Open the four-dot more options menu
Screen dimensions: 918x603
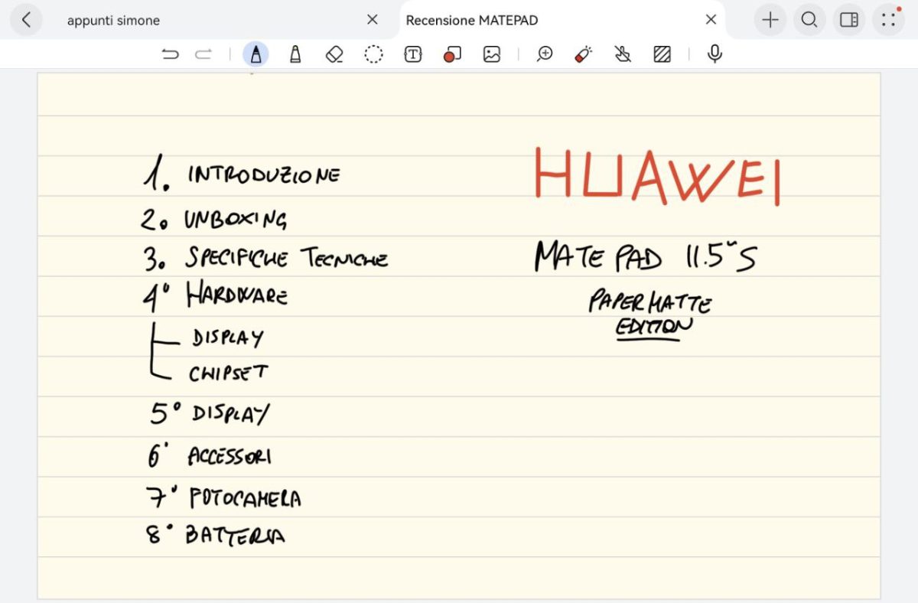tap(888, 20)
